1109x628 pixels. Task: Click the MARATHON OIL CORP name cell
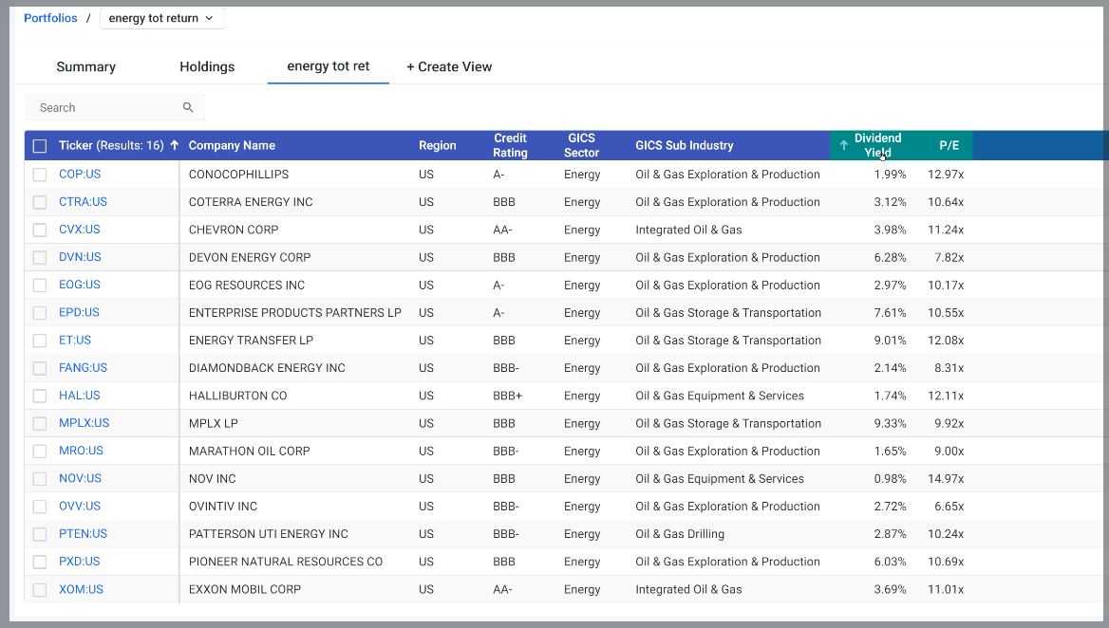click(249, 451)
